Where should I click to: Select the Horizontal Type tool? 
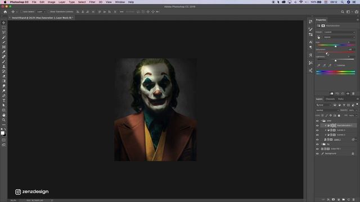coord(4,100)
